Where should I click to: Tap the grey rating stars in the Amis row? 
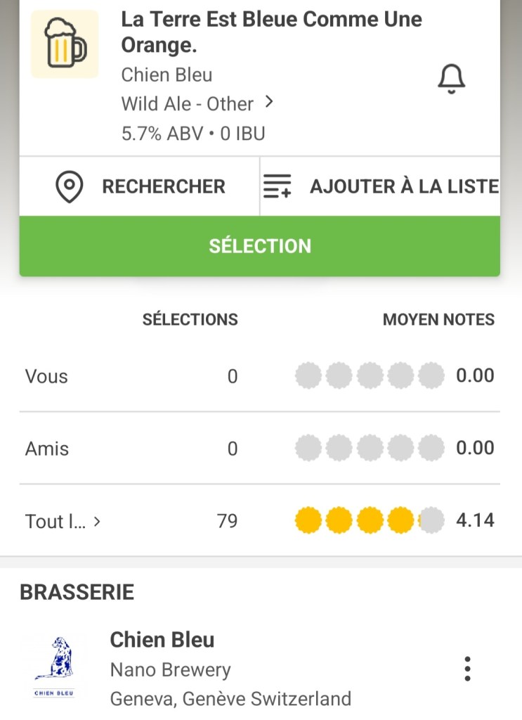pyautogui.click(x=370, y=448)
